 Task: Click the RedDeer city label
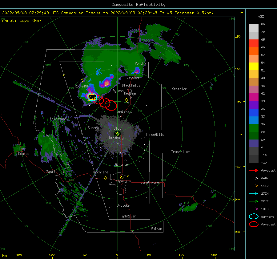[x=130, y=93]
